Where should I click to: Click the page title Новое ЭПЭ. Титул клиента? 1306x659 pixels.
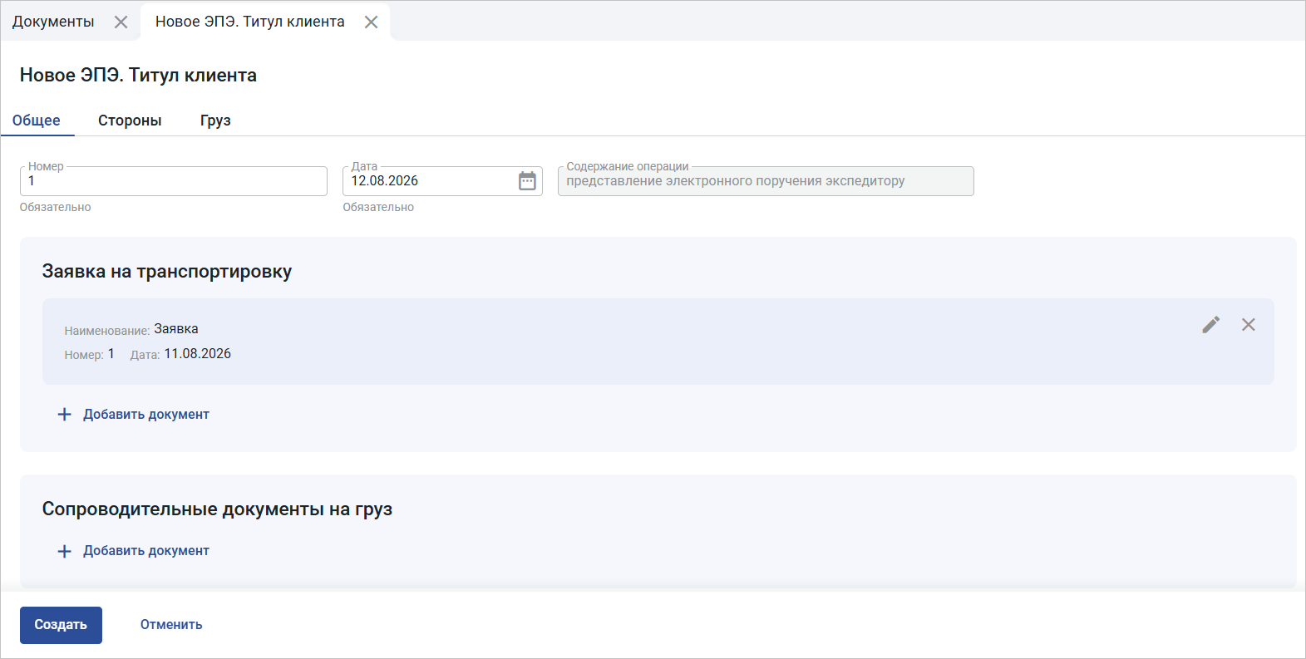click(138, 76)
